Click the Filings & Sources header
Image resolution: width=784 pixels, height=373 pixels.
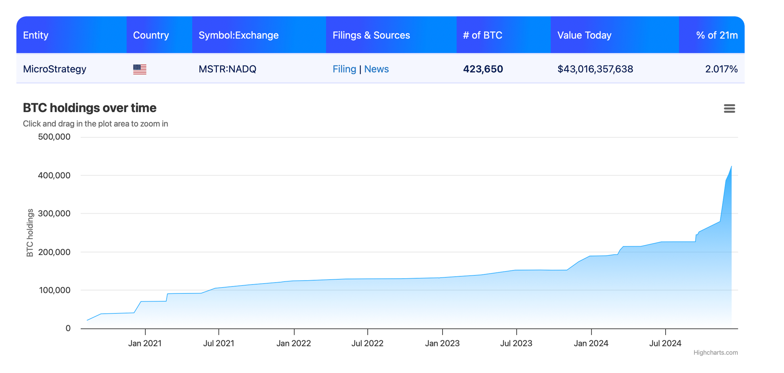click(x=371, y=35)
